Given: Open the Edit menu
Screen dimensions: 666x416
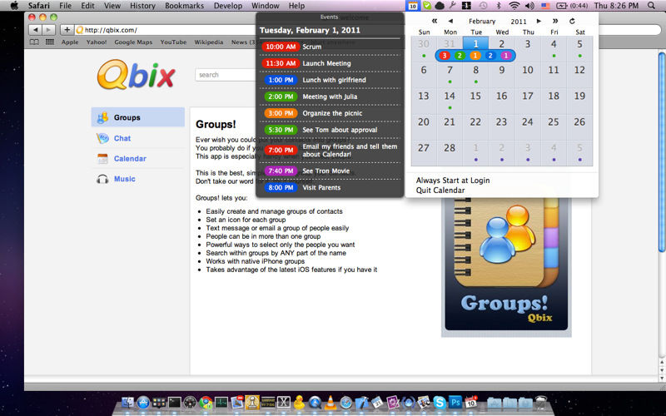Looking at the screenshot, I should [88, 6].
